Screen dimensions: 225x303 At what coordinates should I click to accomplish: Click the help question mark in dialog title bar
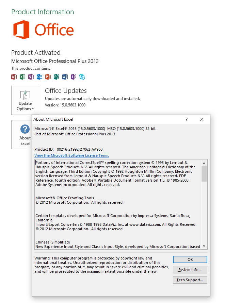tap(187, 119)
